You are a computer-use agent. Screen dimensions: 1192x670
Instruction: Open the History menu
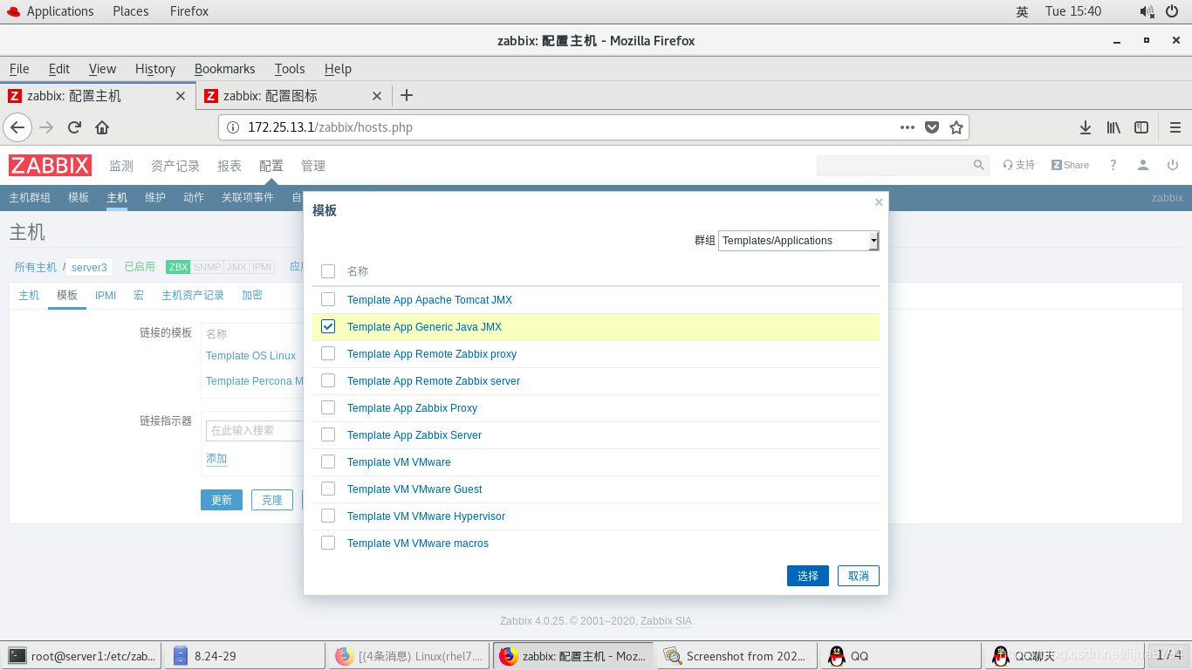(155, 69)
